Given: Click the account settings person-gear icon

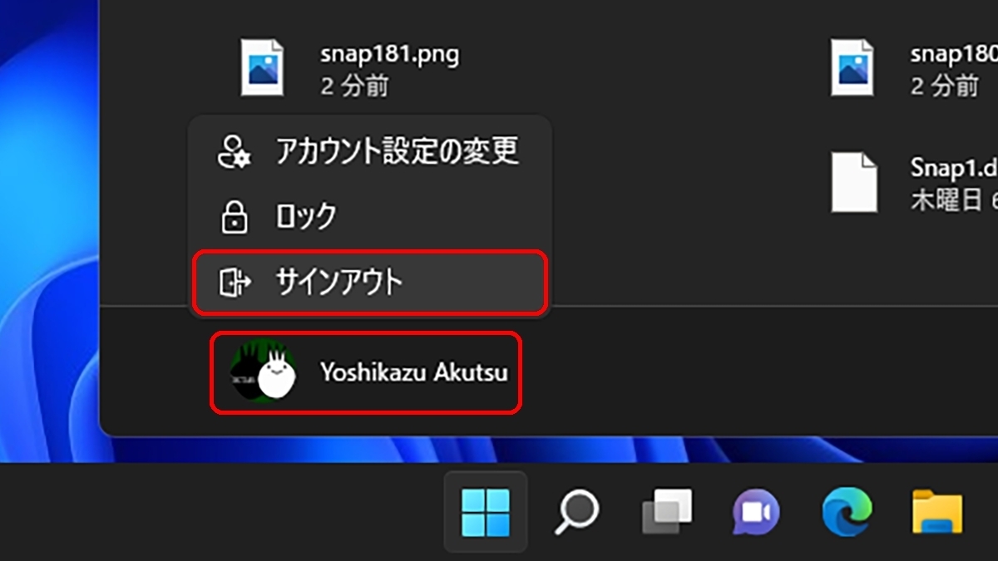Looking at the screenshot, I should click(x=234, y=151).
